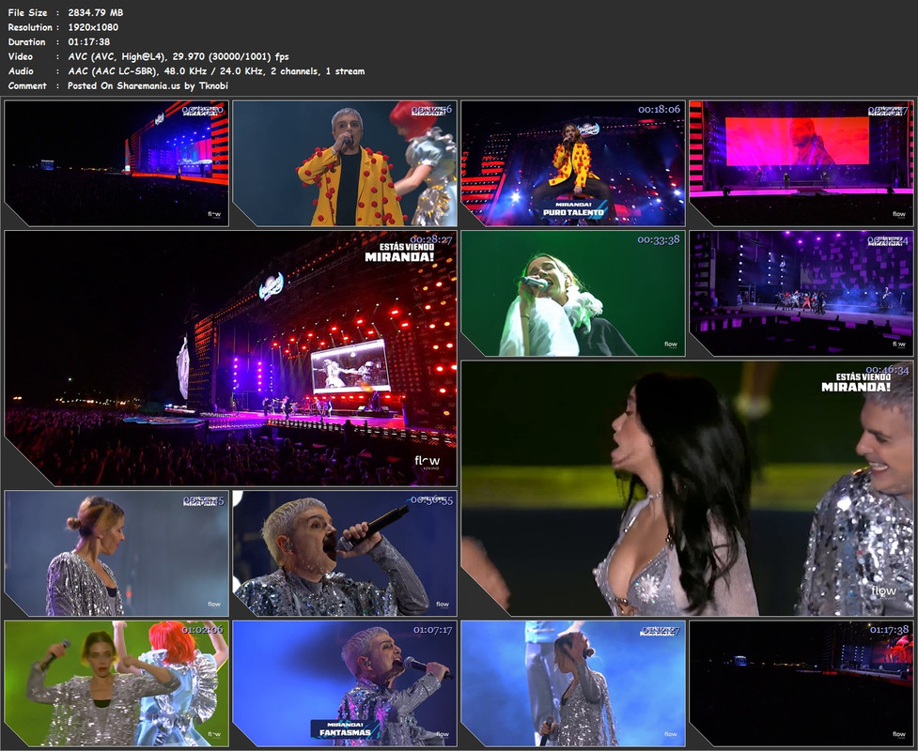Image resolution: width=918 pixels, height=751 pixels.
Task: Click the Duration value 01:17:38 in header
Action: pyautogui.click(x=89, y=41)
